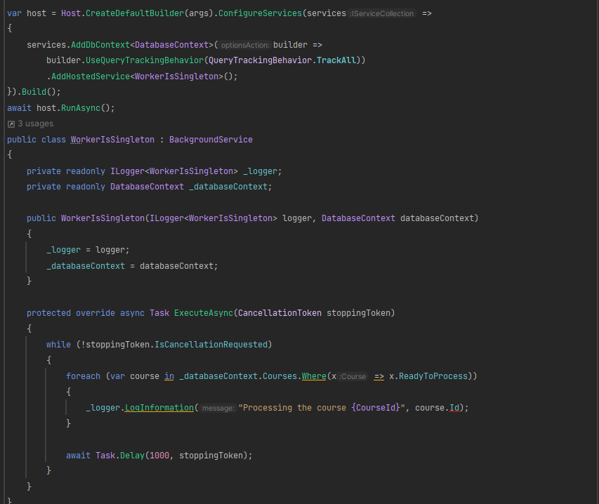Viewport: 599px width, 504px height.
Task: Click 'QueryTrackingBehavior' in the enum argument
Action: point(260,60)
